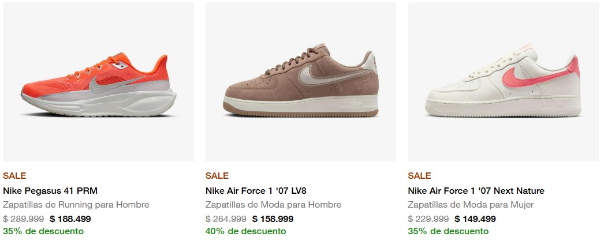This screenshot has width=604, height=248.
Task: Click the crossed-out $ 264.999 original price
Action: point(226,219)
